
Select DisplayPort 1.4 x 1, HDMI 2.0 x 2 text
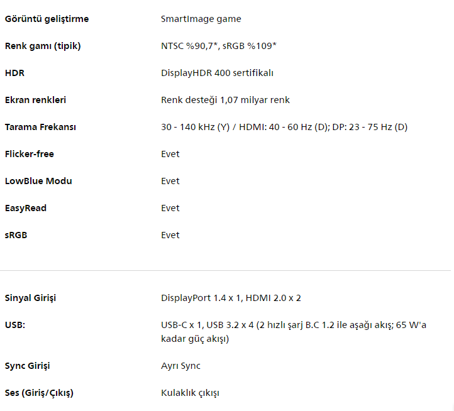[231, 298]
